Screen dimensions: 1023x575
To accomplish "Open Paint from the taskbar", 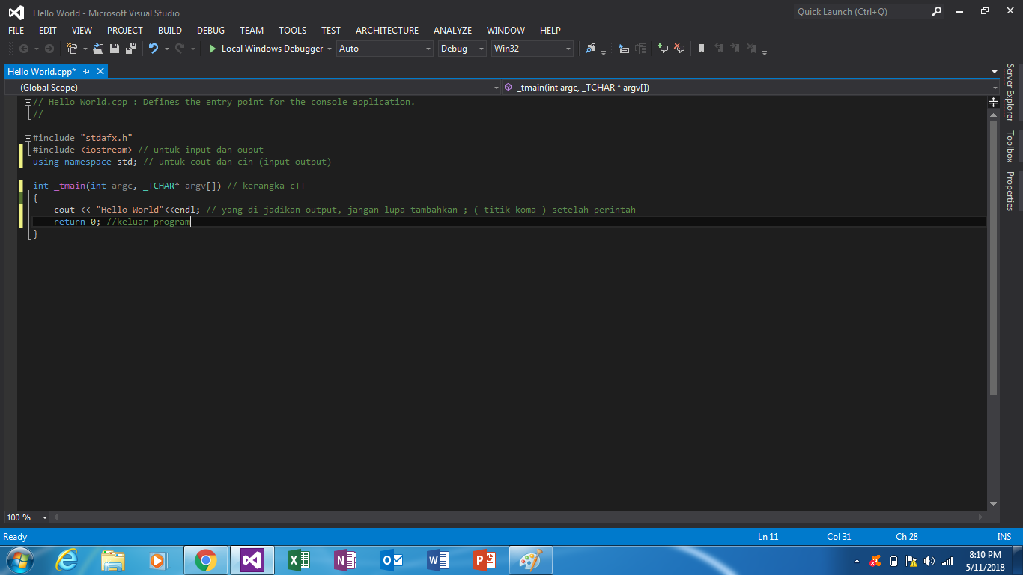I will (531, 560).
